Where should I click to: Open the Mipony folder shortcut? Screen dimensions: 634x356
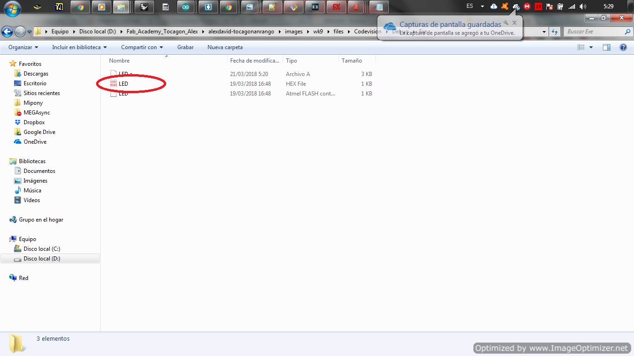tap(33, 103)
